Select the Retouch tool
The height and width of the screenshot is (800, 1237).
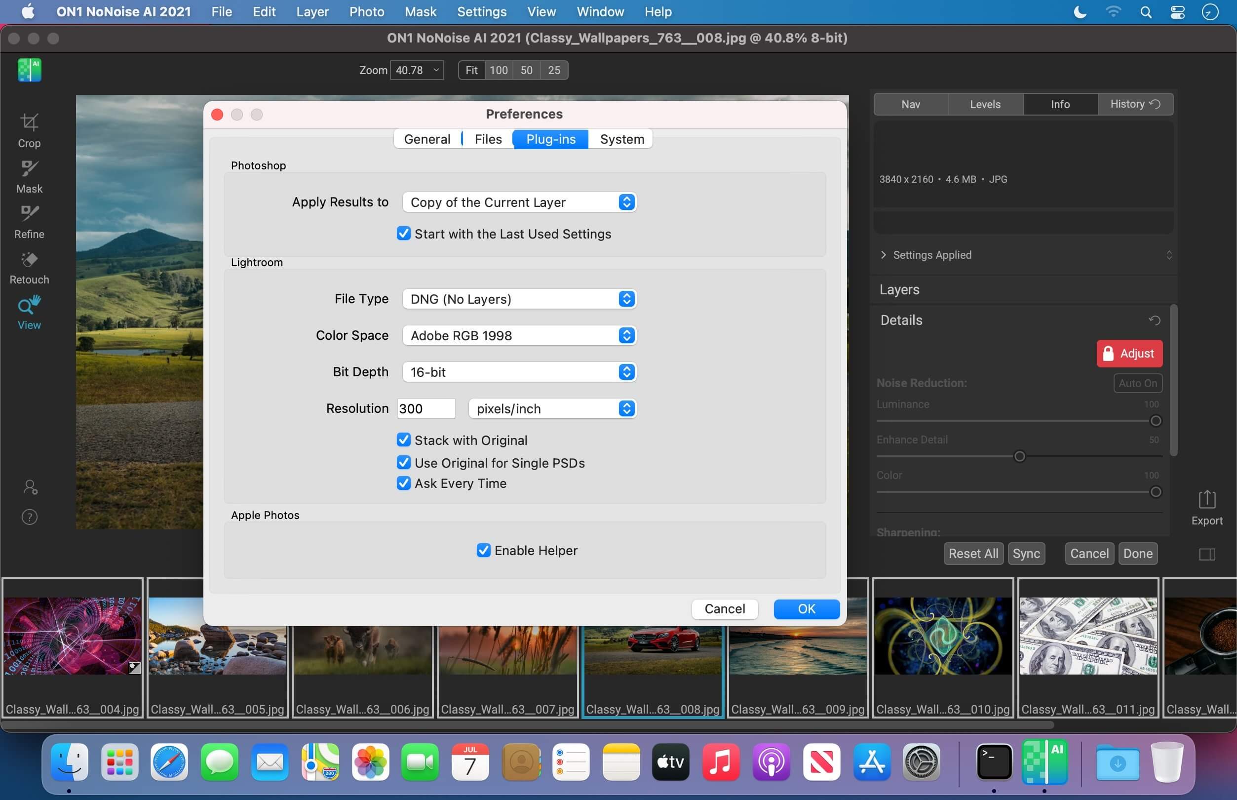[29, 268]
